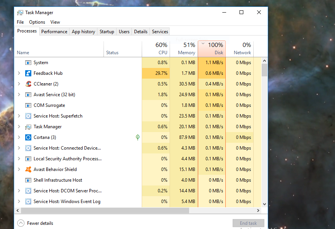Click the Cortana process icon

point(28,137)
